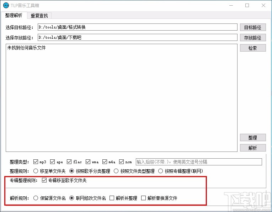Click the 未找到任何音乐文件 message text
The width and height of the screenshot is (272, 212).
click(x=26, y=48)
